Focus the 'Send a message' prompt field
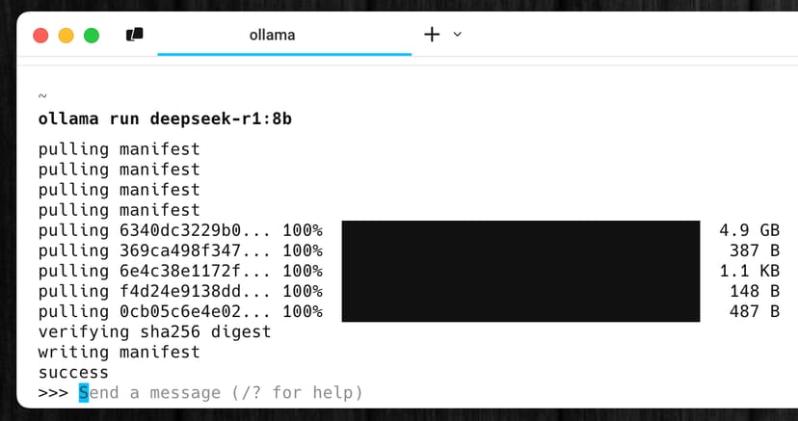The height and width of the screenshot is (421, 798). (x=221, y=393)
